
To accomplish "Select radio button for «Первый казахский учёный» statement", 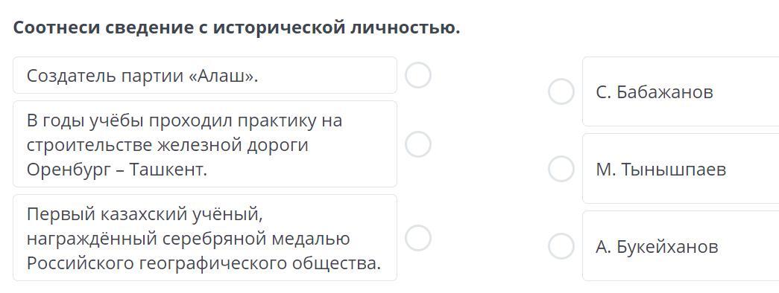I will coord(417,238).
